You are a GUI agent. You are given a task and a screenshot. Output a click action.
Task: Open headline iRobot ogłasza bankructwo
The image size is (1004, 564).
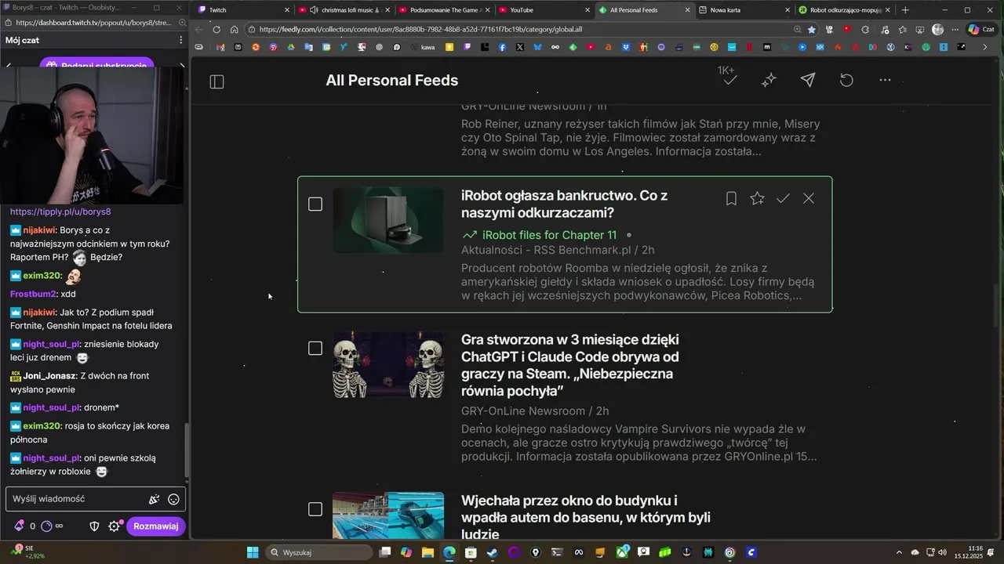point(564,204)
